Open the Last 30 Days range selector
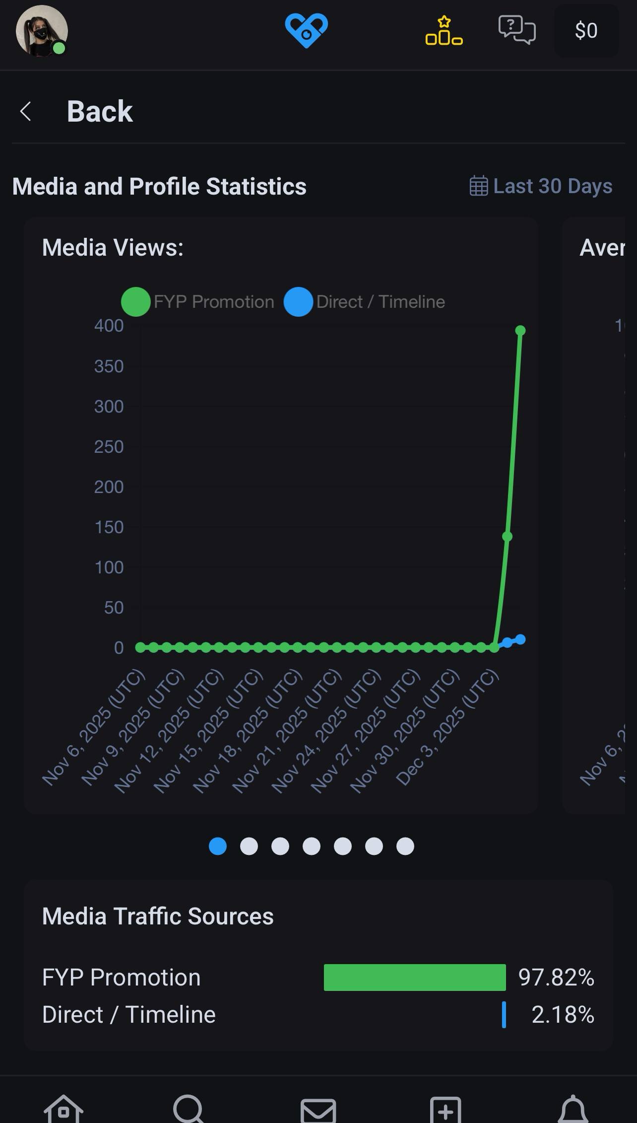This screenshot has width=637, height=1123. coord(552,186)
